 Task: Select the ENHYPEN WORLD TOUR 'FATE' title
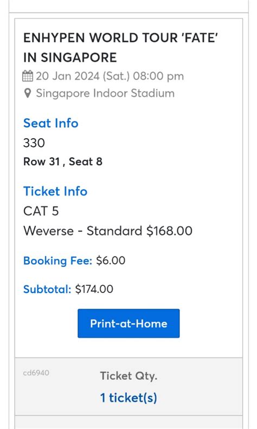(x=120, y=38)
